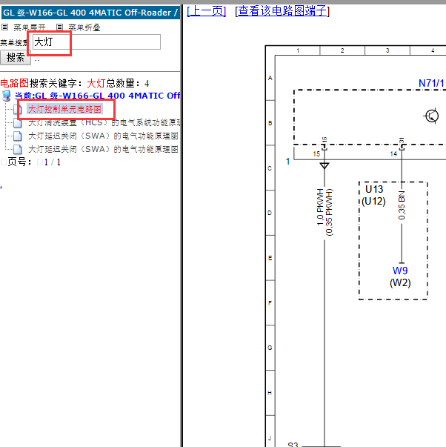Click the 当前:GL 级-W166-GL 400 4MATIC link
This screenshot has width=446, height=447.
[x=97, y=96]
